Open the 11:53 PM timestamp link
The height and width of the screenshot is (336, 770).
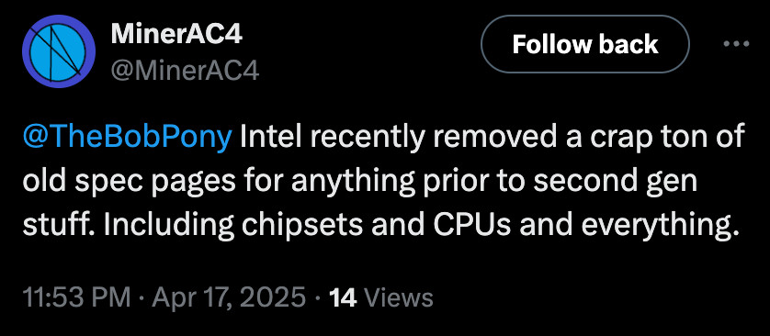tap(76, 298)
